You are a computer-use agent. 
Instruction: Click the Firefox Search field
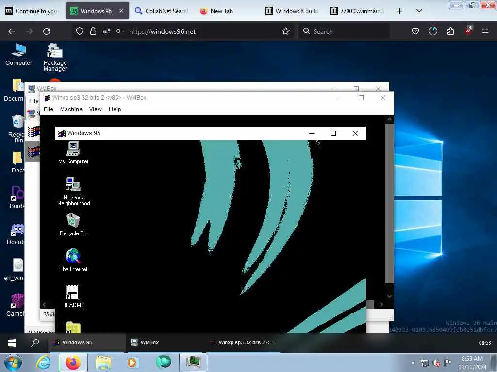coord(345,31)
